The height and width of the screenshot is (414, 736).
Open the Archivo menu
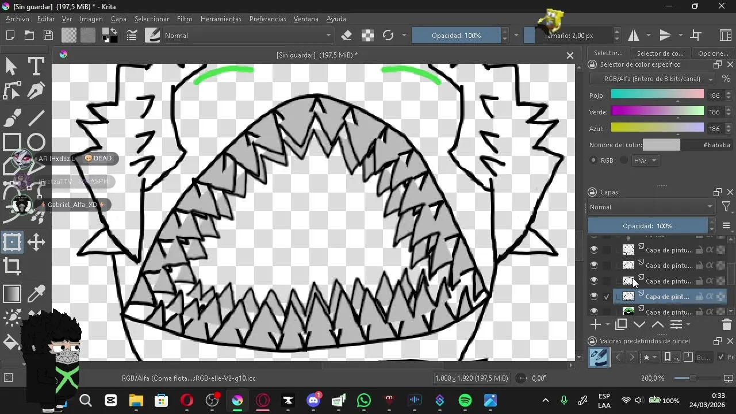click(x=17, y=19)
